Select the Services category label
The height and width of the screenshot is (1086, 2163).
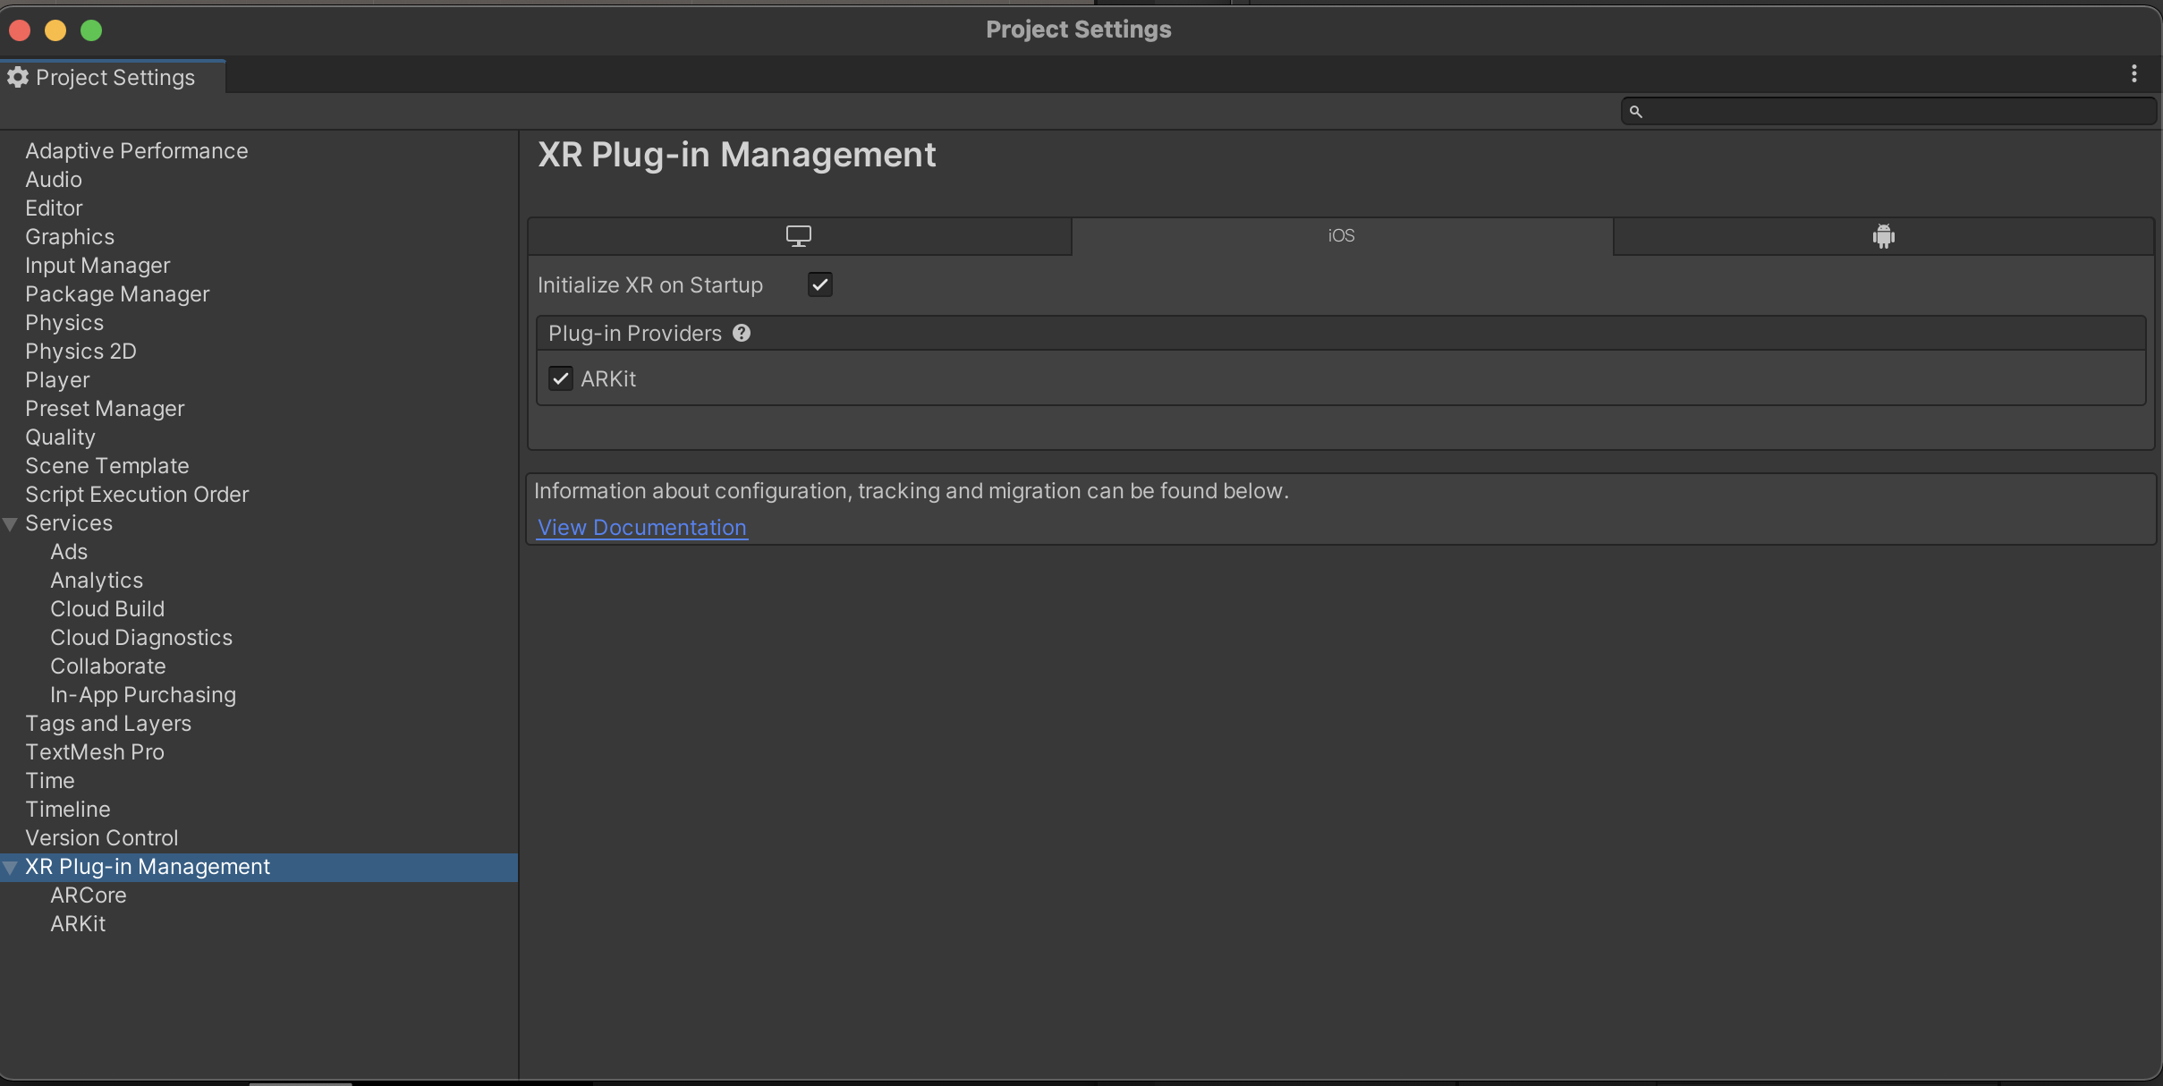pyautogui.click(x=69, y=523)
